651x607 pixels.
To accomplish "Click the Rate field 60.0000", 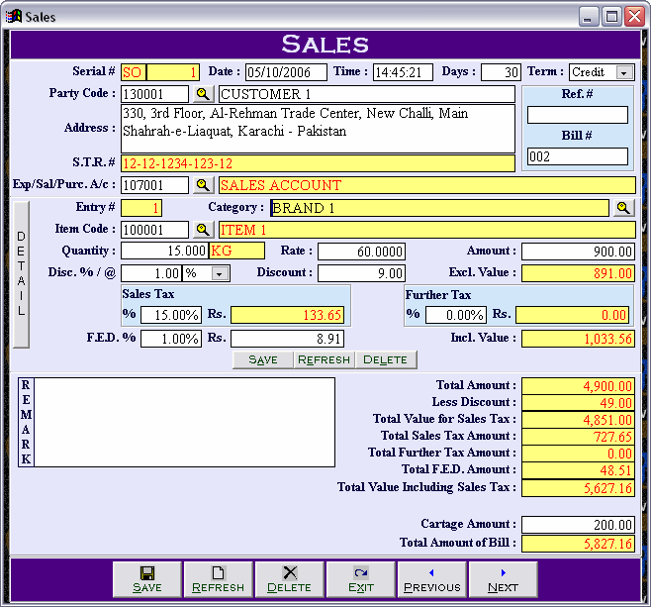I will pyautogui.click(x=361, y=252).
